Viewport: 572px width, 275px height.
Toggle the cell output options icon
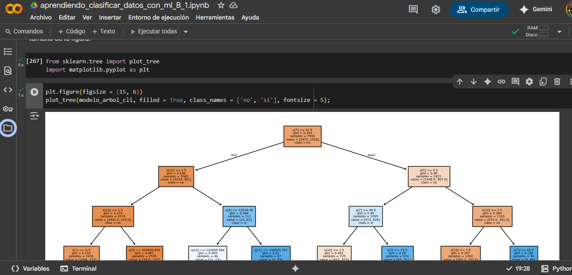click(34, 116)
